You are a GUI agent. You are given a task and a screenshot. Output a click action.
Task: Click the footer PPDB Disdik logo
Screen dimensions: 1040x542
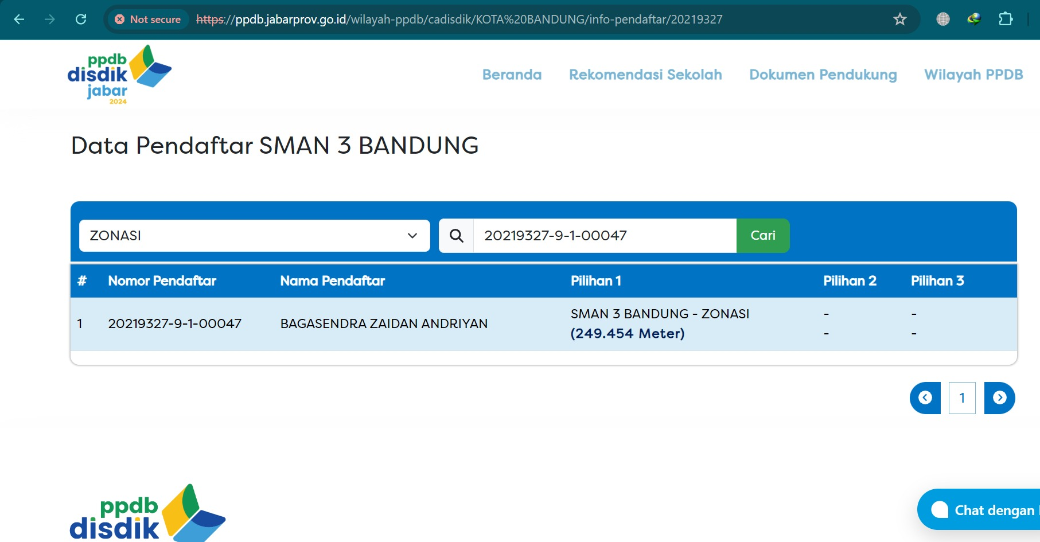147,513
